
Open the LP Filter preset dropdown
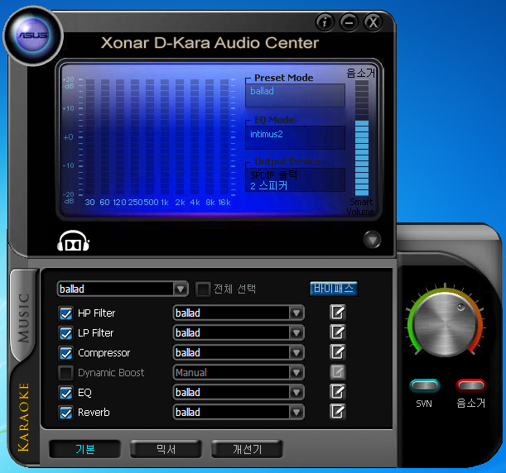tap(239, 332)
